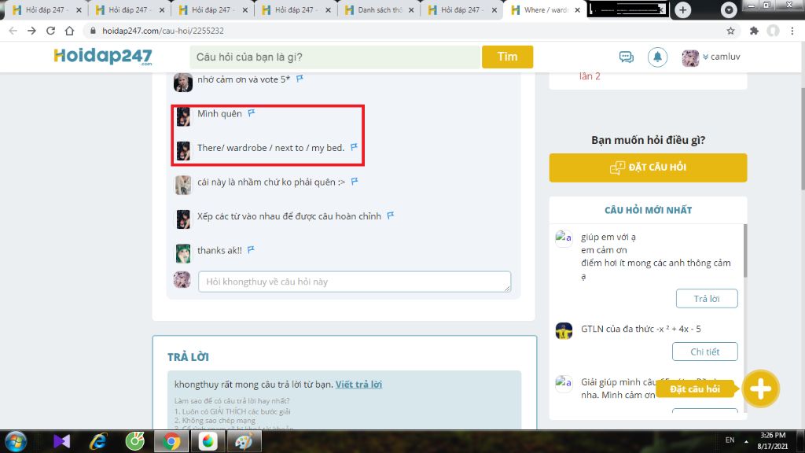Click the browser forward arrow
Viewport: 805px width, 453px height.
31,31
